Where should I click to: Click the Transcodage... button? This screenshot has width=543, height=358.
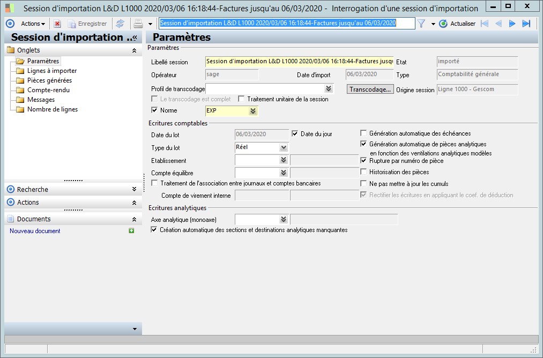(x=370, y=89)
